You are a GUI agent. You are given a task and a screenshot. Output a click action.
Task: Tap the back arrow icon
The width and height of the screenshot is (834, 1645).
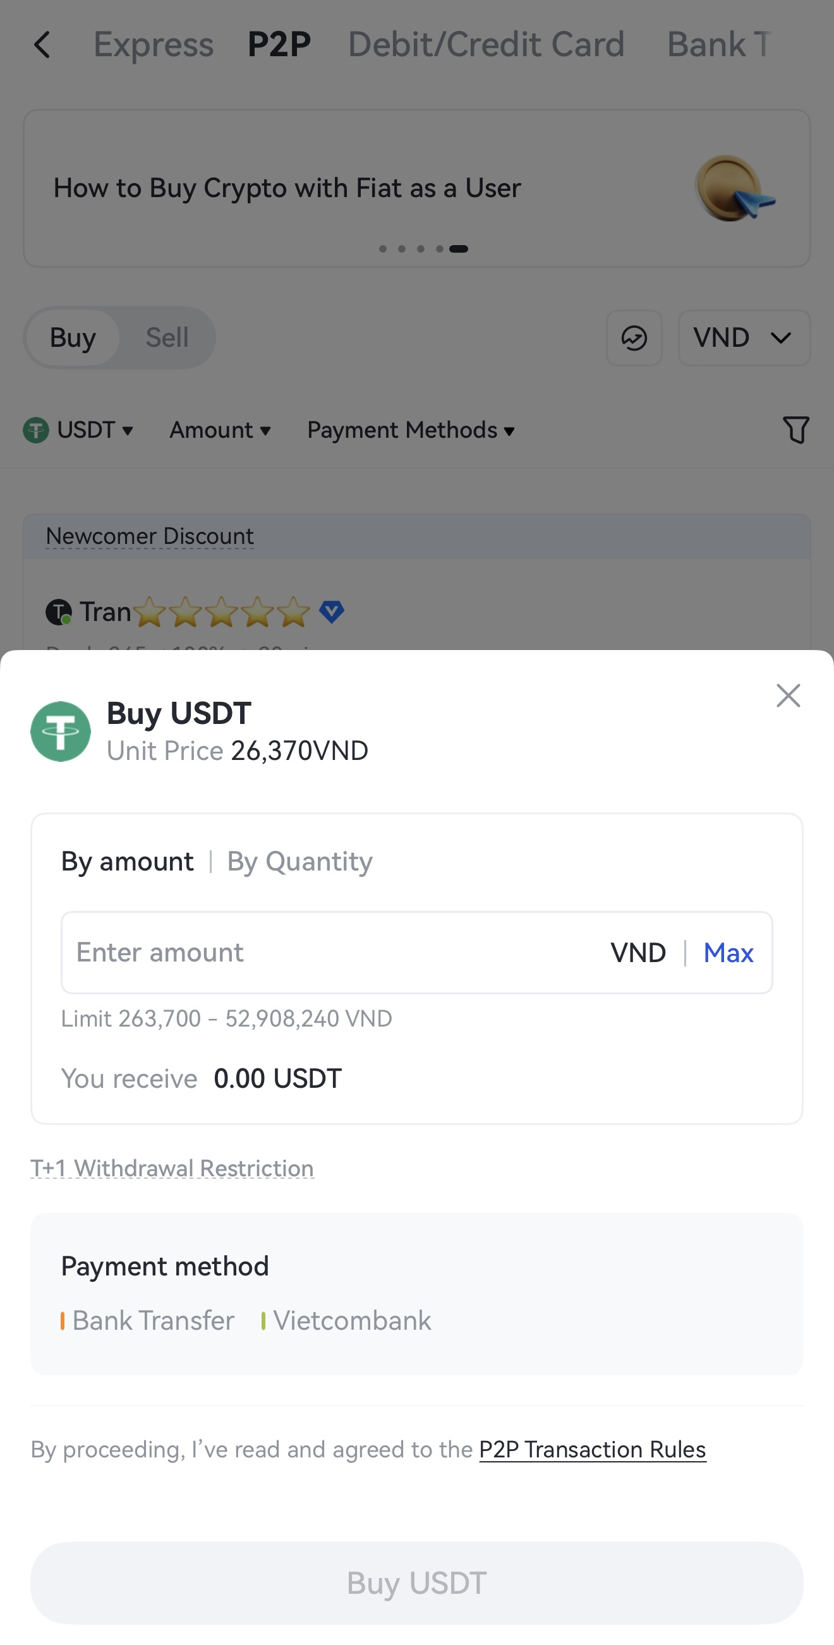pyautogui.click(x=42, y=45)
